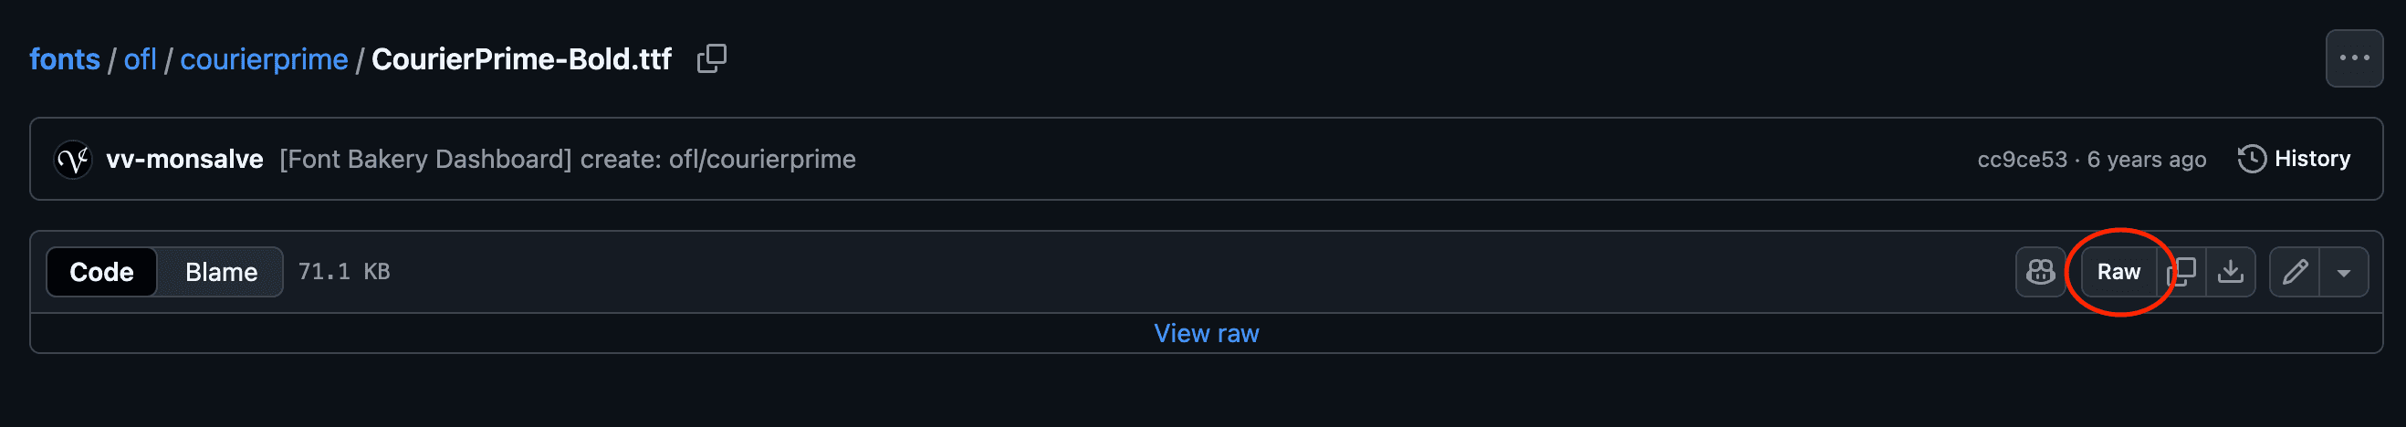Copy the raw file contents icon
The height and width of the screenshot is (427, 2406).
click(x=2181, y=272)
